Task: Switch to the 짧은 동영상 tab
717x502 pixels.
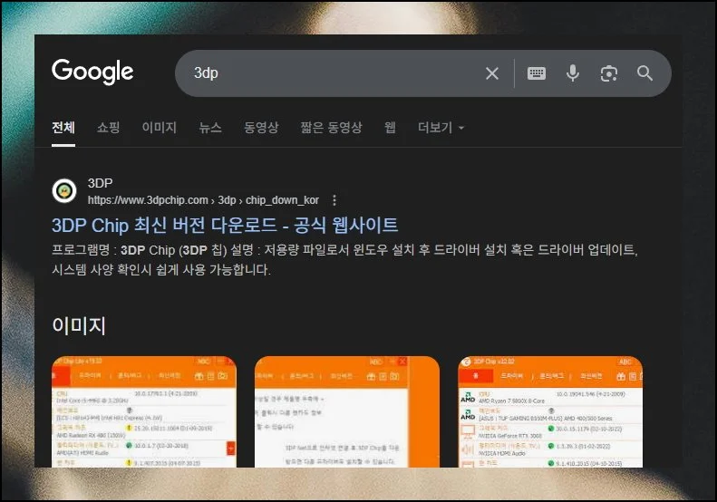Action: (331, 128)
